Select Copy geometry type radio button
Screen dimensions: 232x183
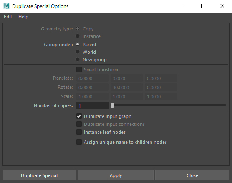(78, 28)
